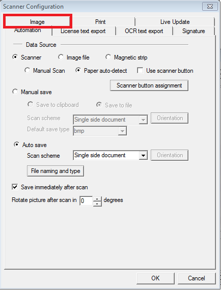Click the Scanner button assignment button
The image size is (221, 290).
click(x=149, y=85)
